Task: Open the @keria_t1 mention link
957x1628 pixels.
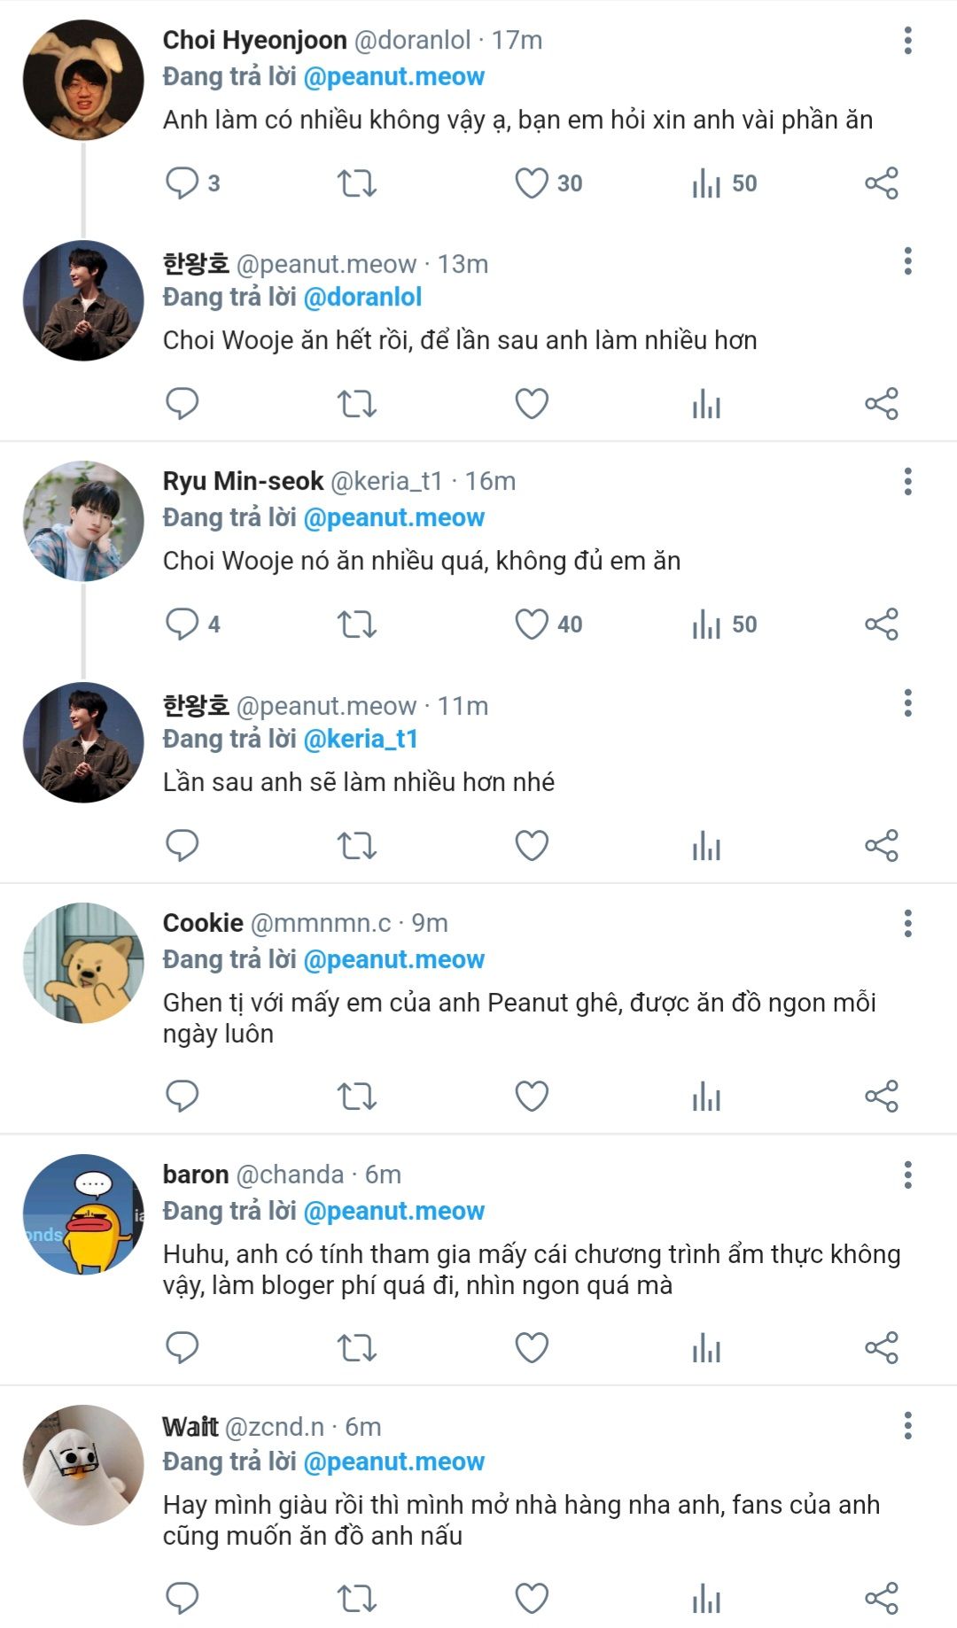Action: [x=360, y=739]
